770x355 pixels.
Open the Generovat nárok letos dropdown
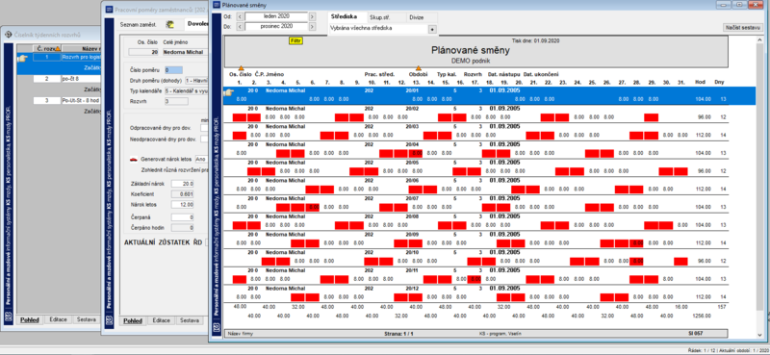[201, 159]
